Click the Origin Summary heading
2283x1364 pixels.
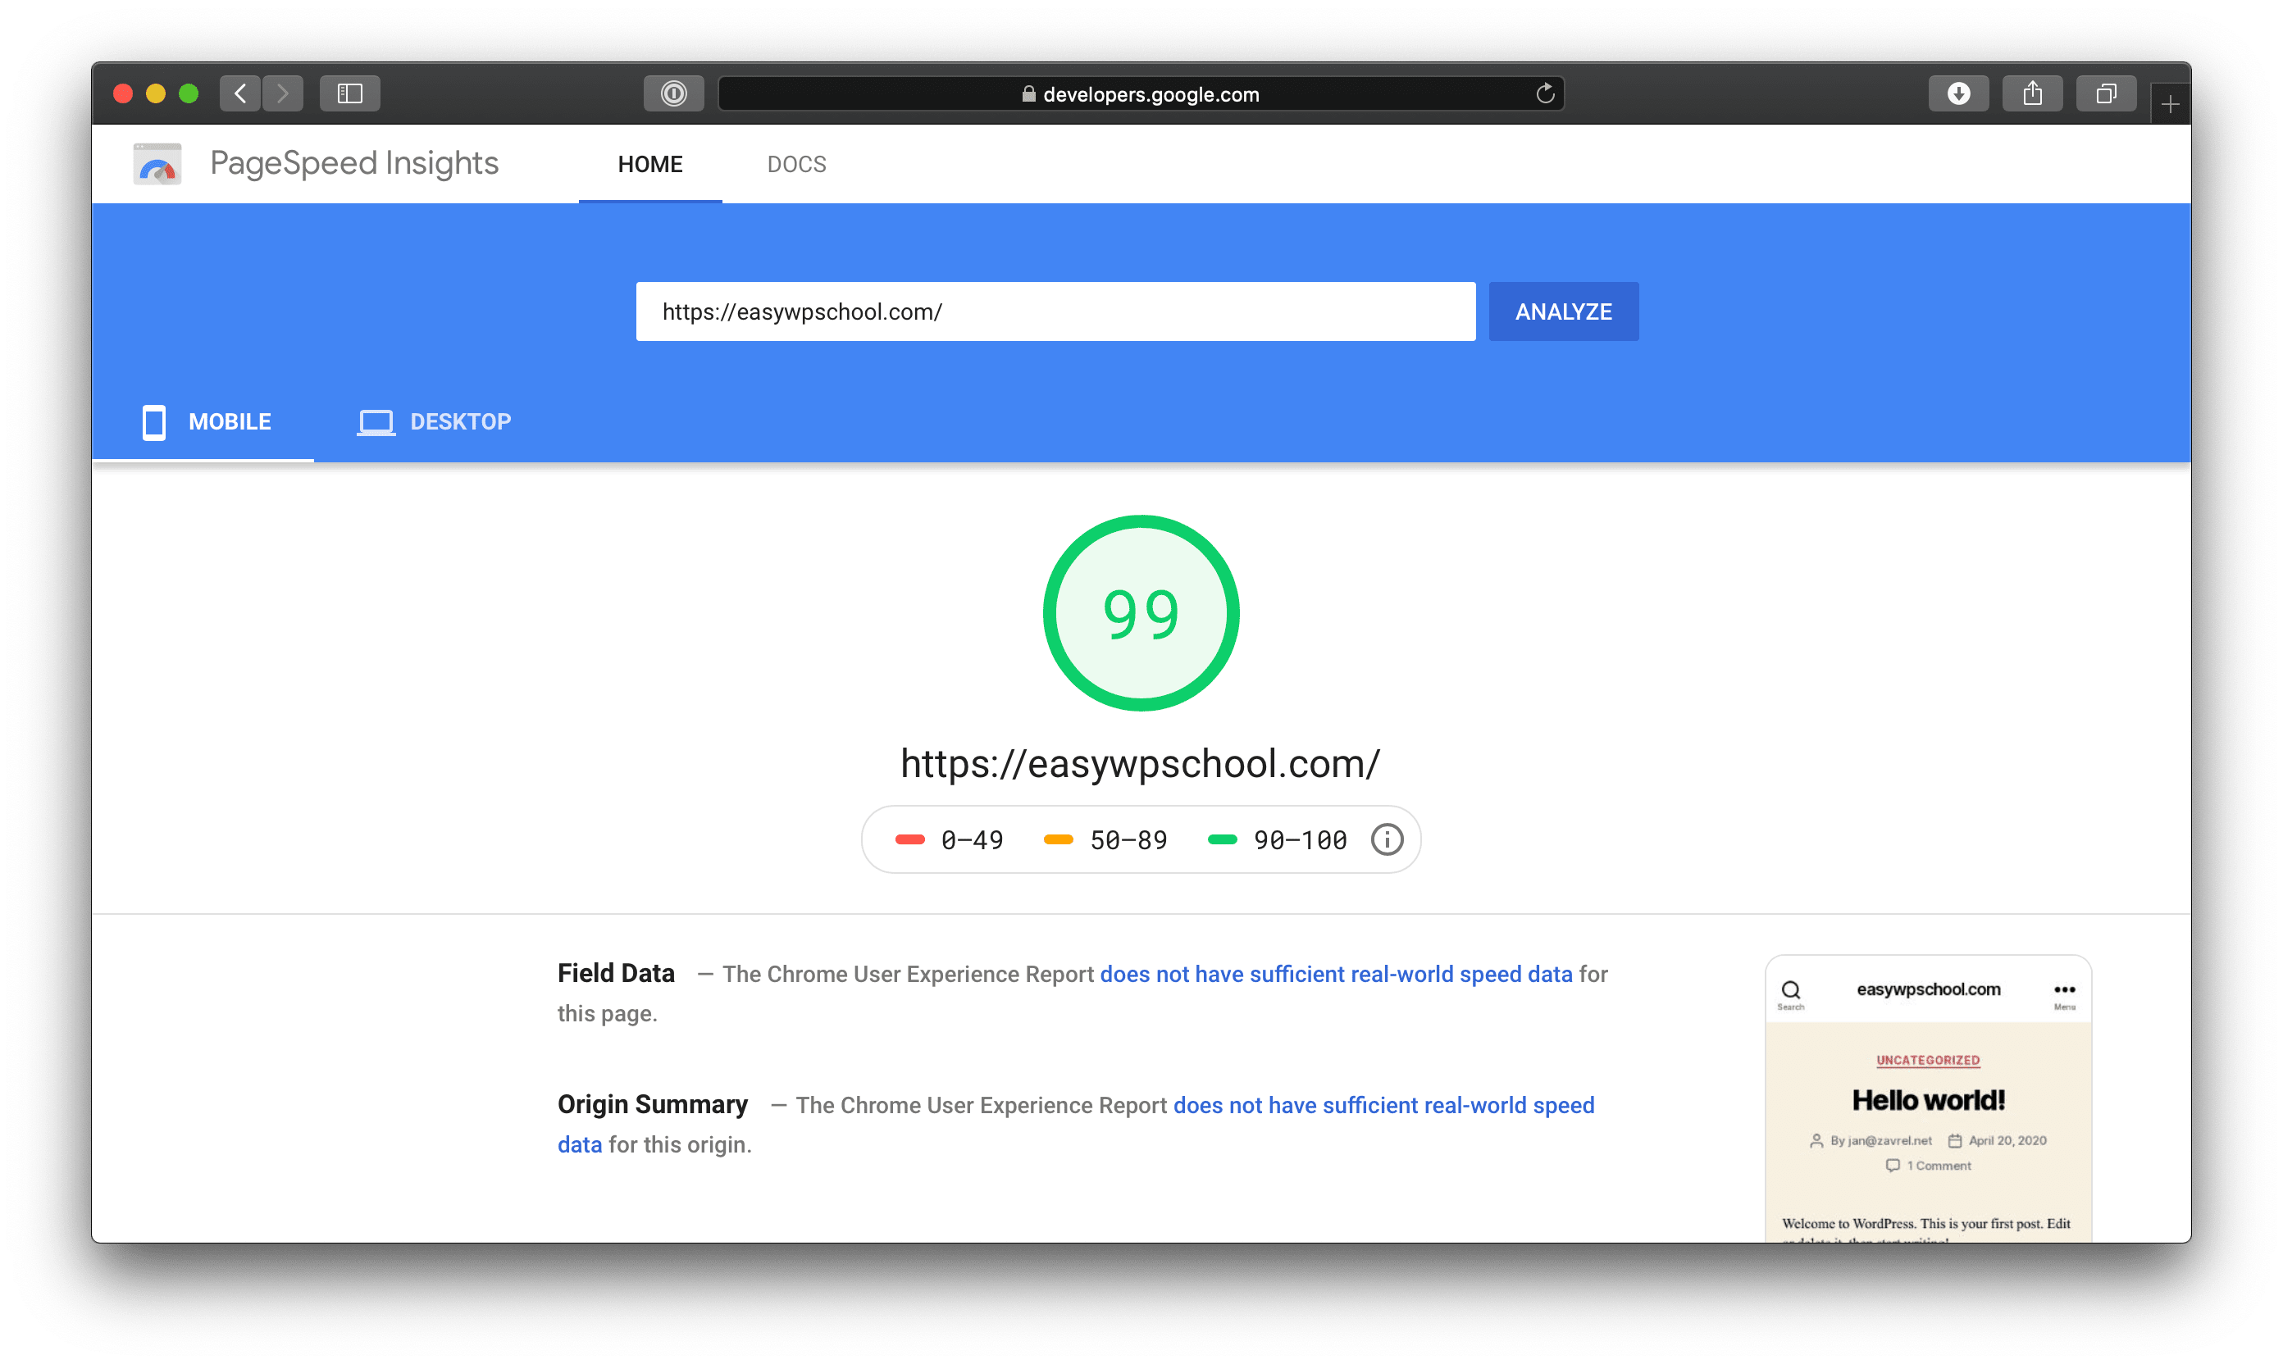653,1105
